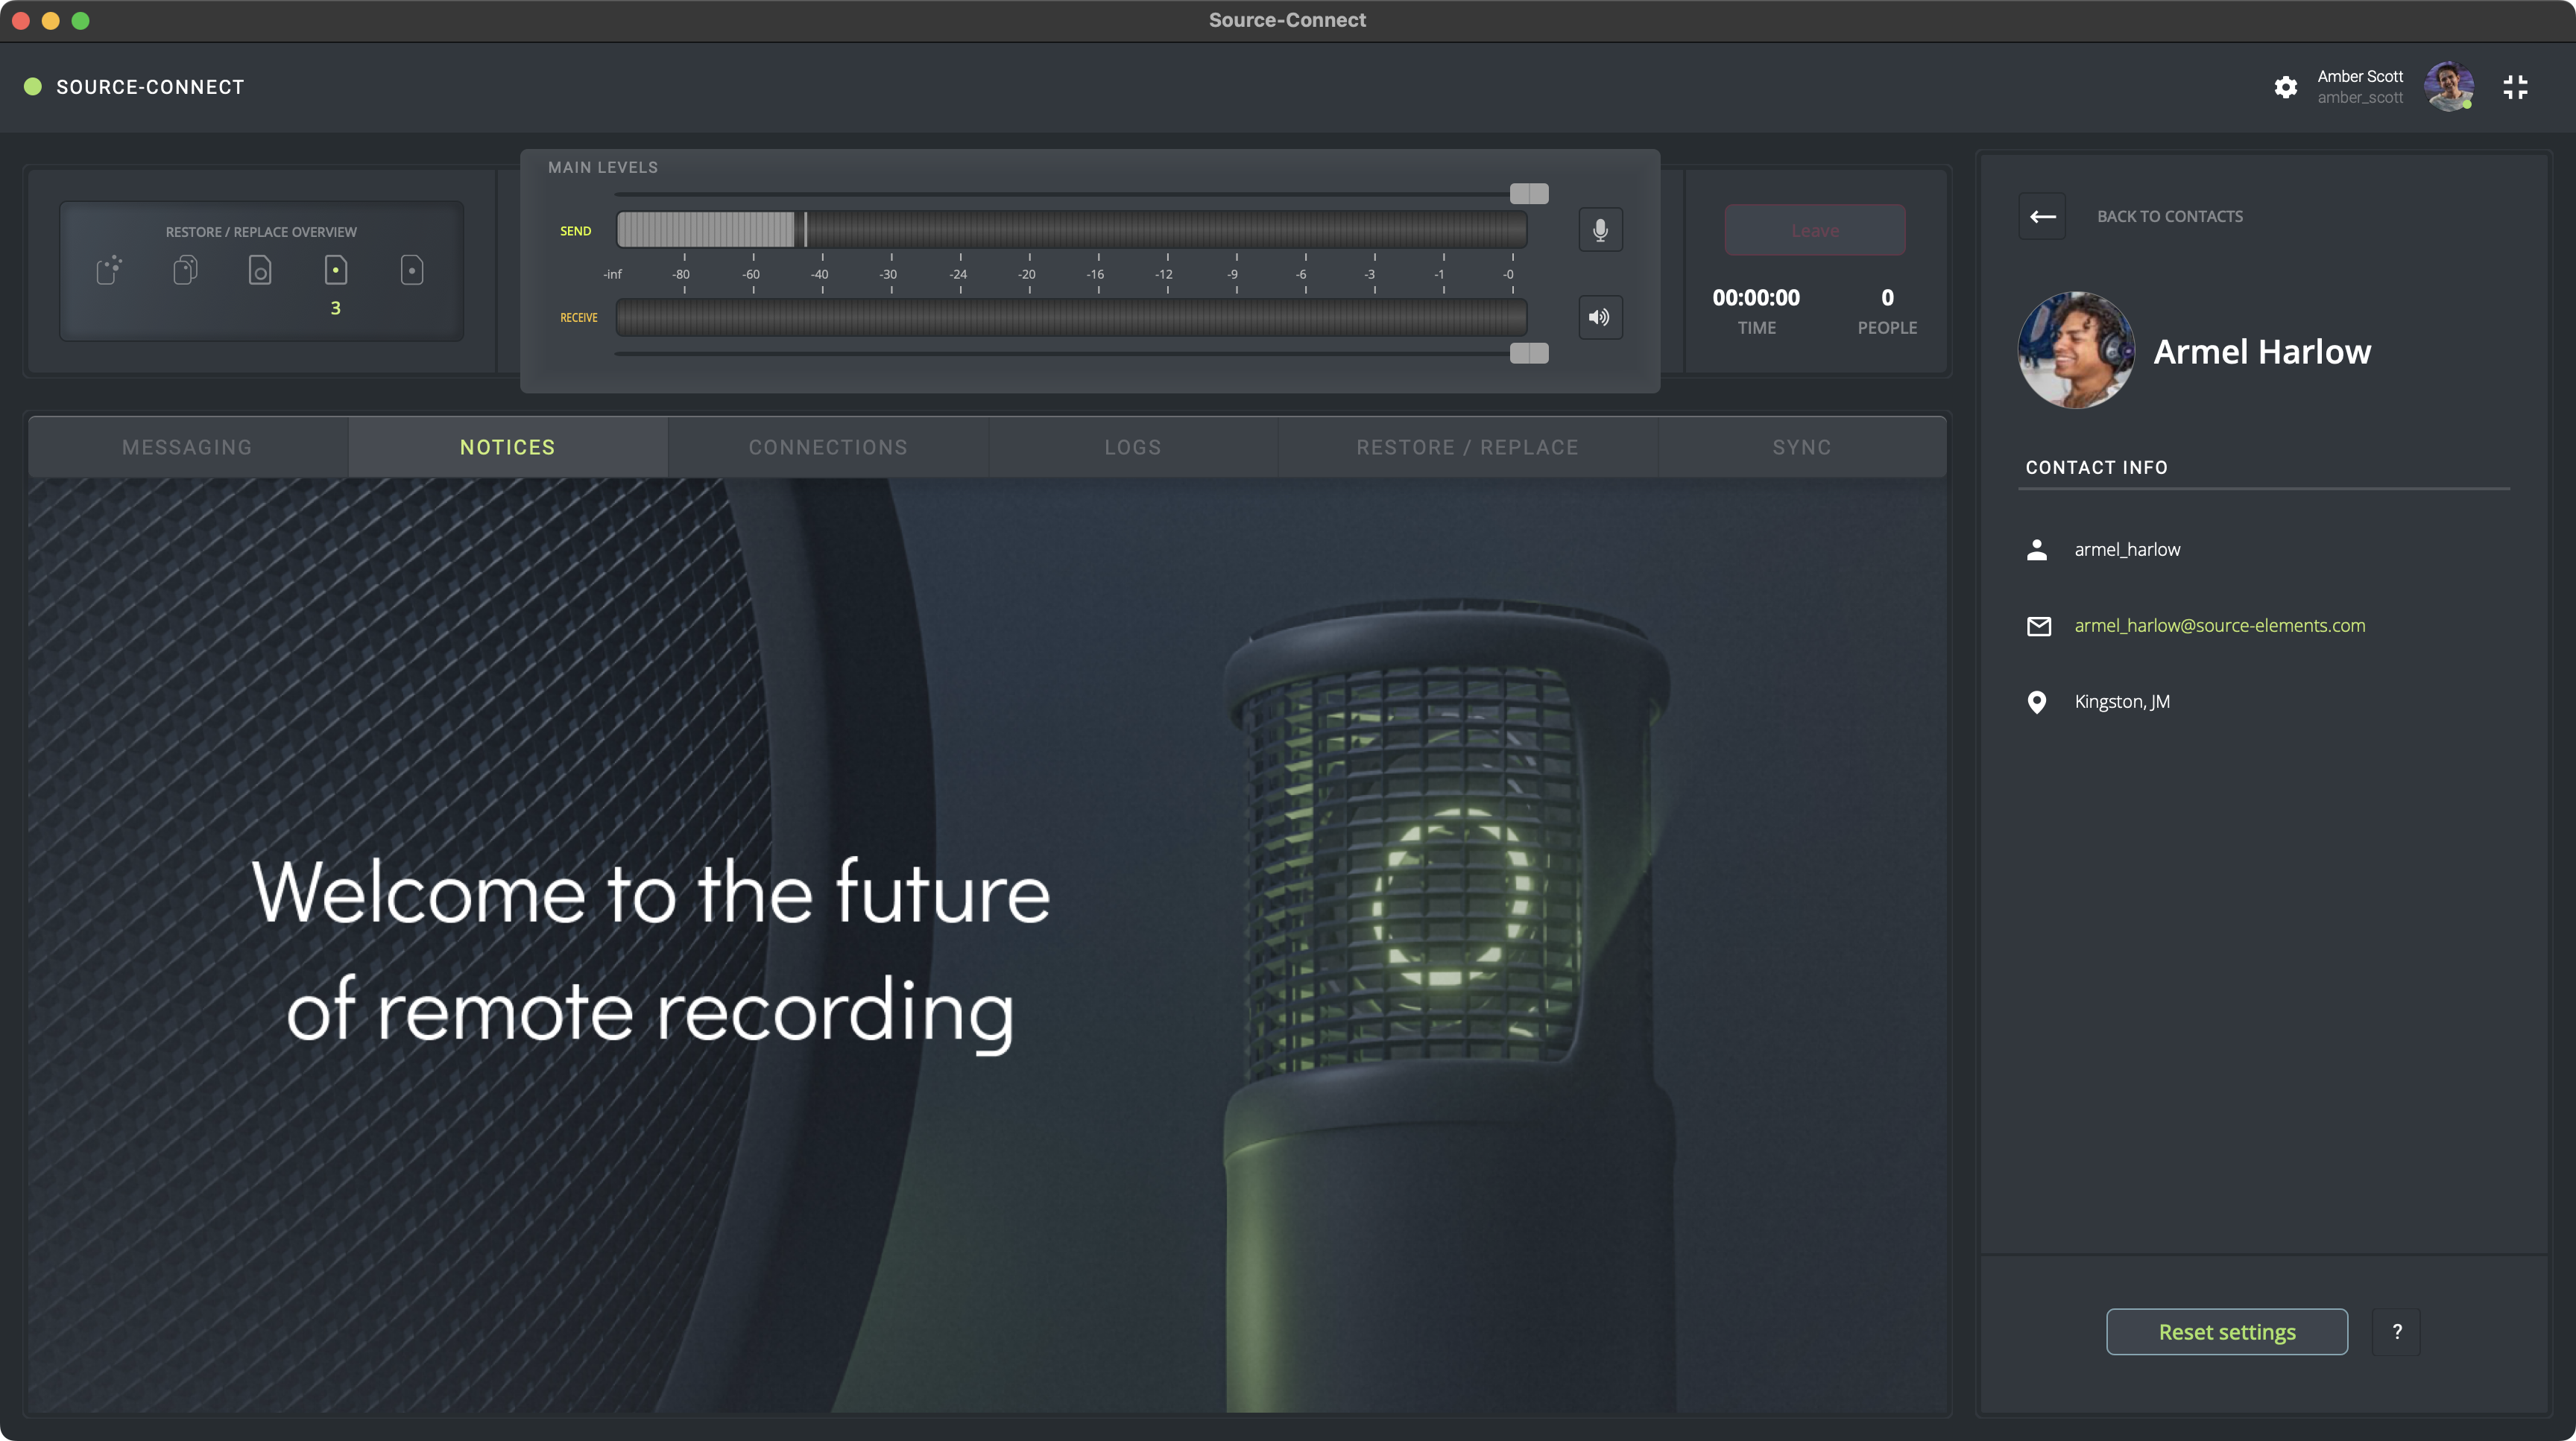The image size is (2576, 1441).
Task: Switch to the Sync tab
Action: (1802, 447)
